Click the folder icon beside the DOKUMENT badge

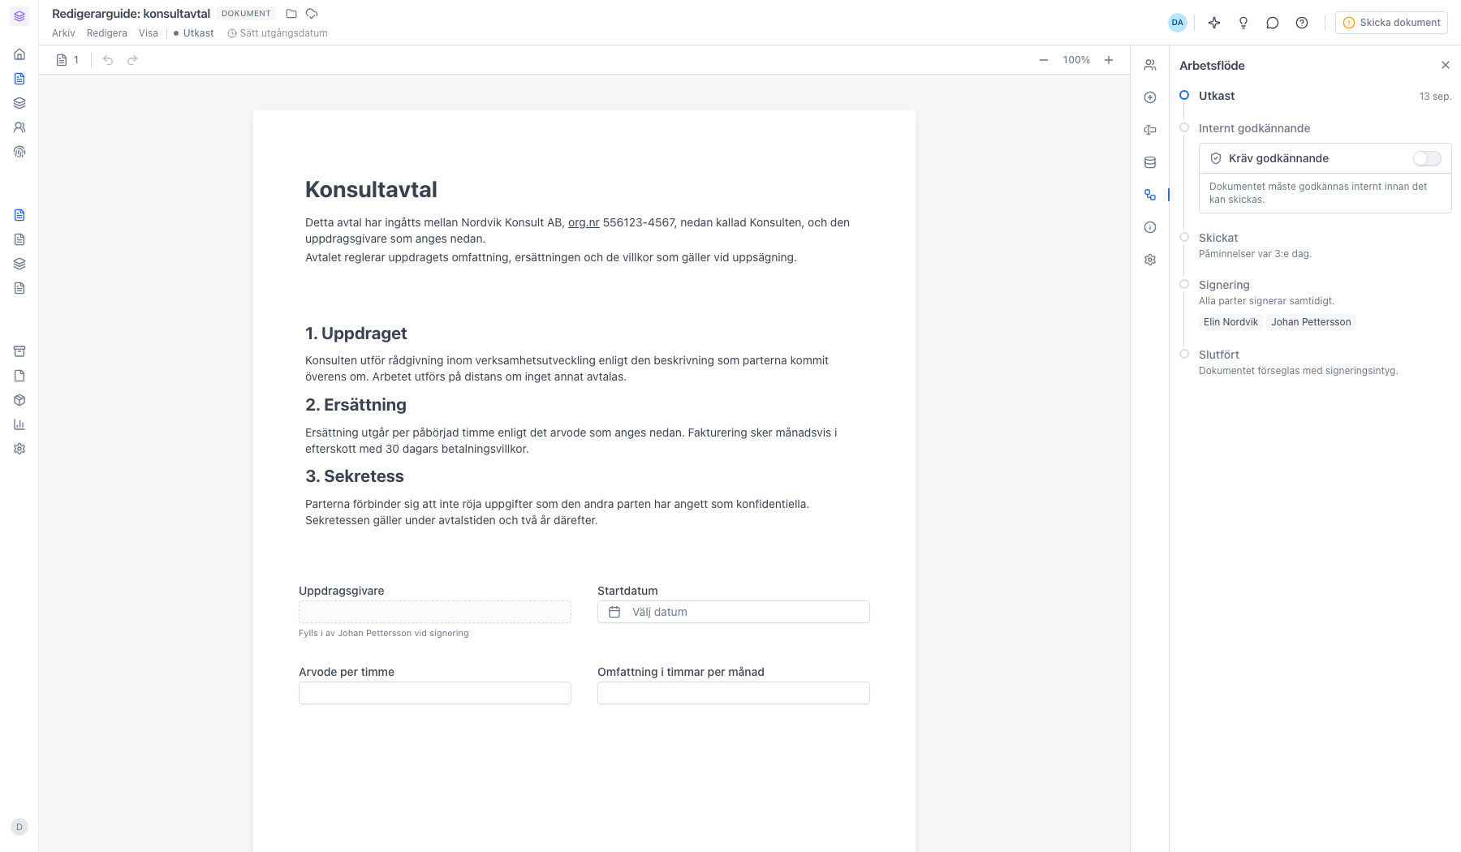291,14
